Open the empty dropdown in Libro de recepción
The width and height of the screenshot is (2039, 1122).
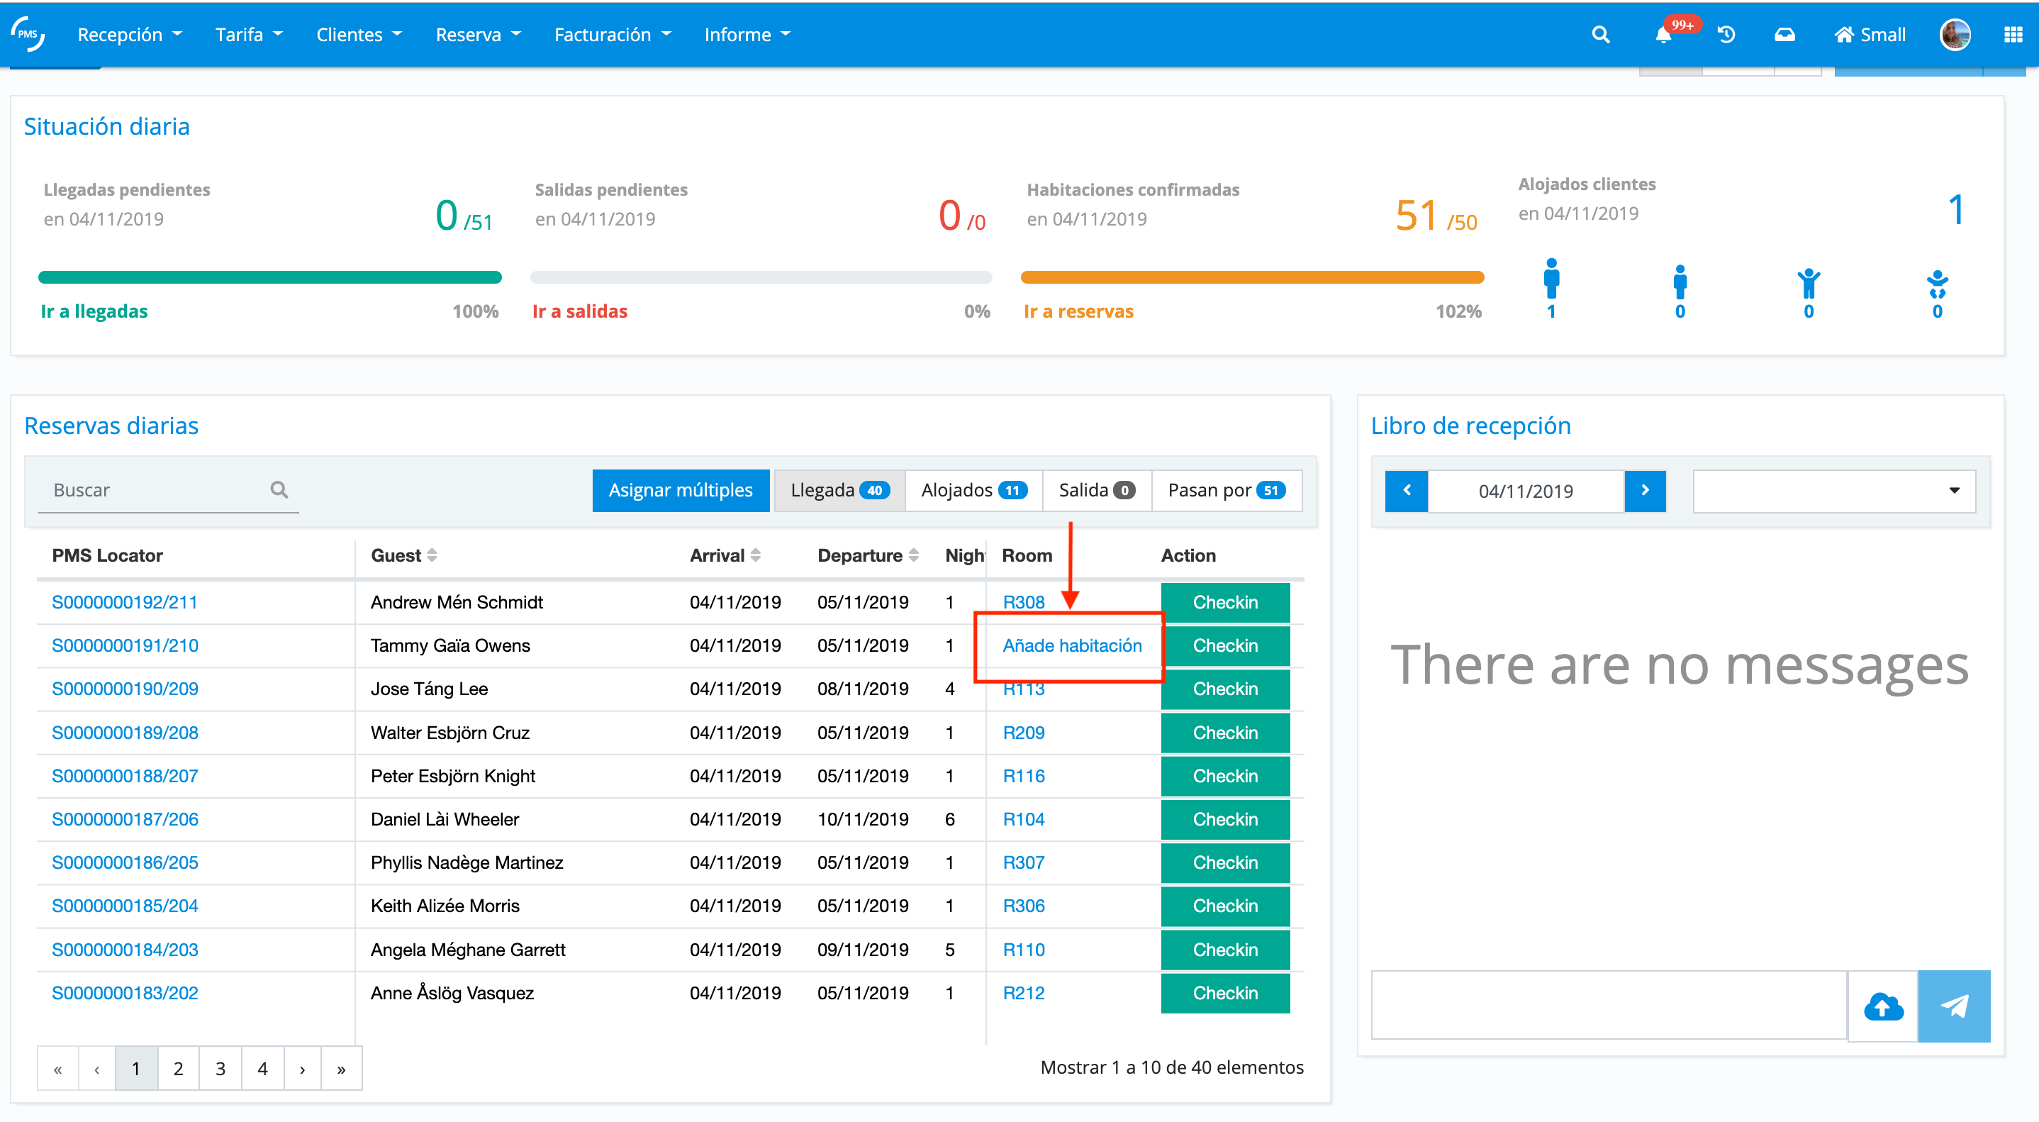[x=1833, y=491]
